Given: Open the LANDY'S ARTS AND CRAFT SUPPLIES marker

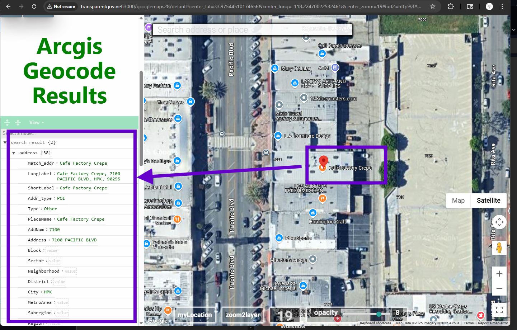Looking at the screenshot, I should (295, 83).
